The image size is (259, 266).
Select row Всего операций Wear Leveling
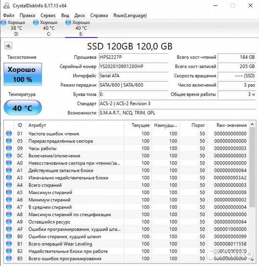126,244
